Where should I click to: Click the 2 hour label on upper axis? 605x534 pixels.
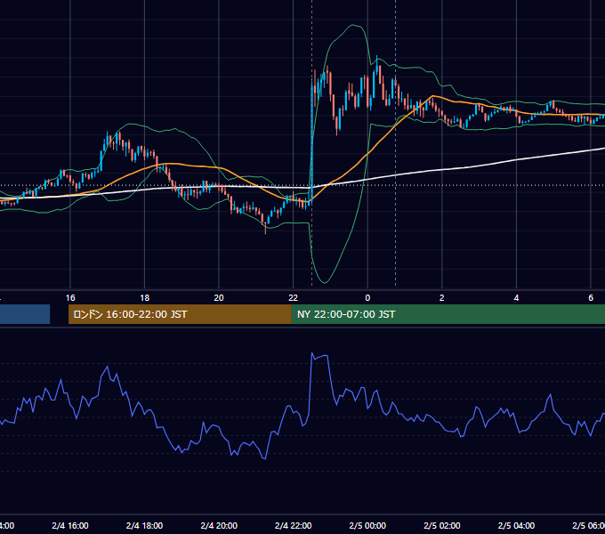442,298
